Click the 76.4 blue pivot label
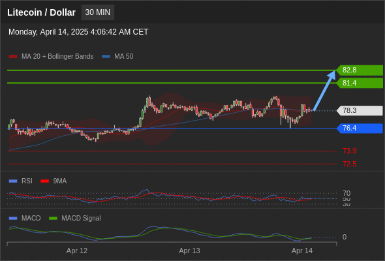385x261 pixels. point(360,128)
